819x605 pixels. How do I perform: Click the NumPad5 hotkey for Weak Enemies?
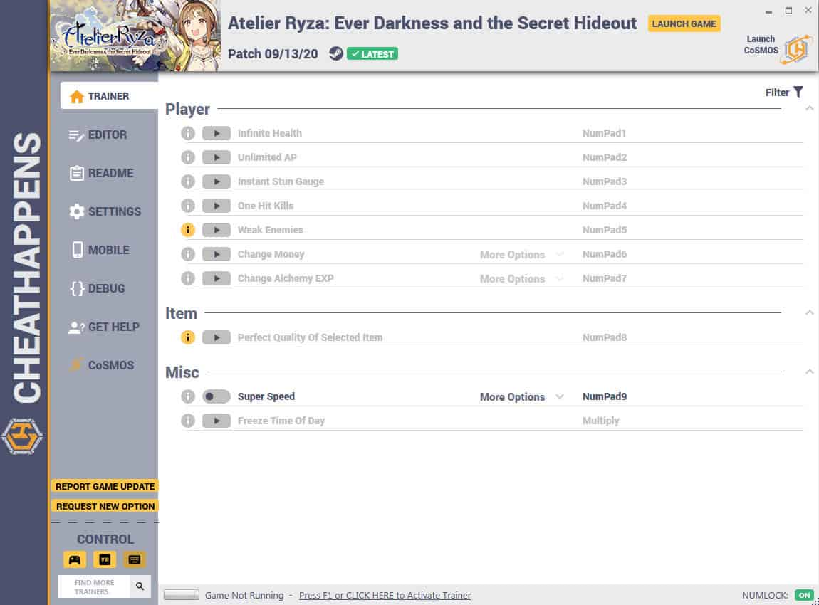(605, 230)
